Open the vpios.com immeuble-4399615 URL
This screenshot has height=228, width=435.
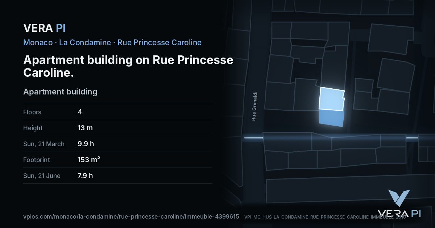point(131,217)
